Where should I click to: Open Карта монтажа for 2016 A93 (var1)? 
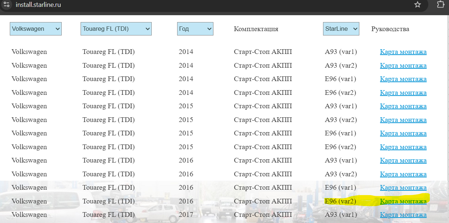[403, 160]
